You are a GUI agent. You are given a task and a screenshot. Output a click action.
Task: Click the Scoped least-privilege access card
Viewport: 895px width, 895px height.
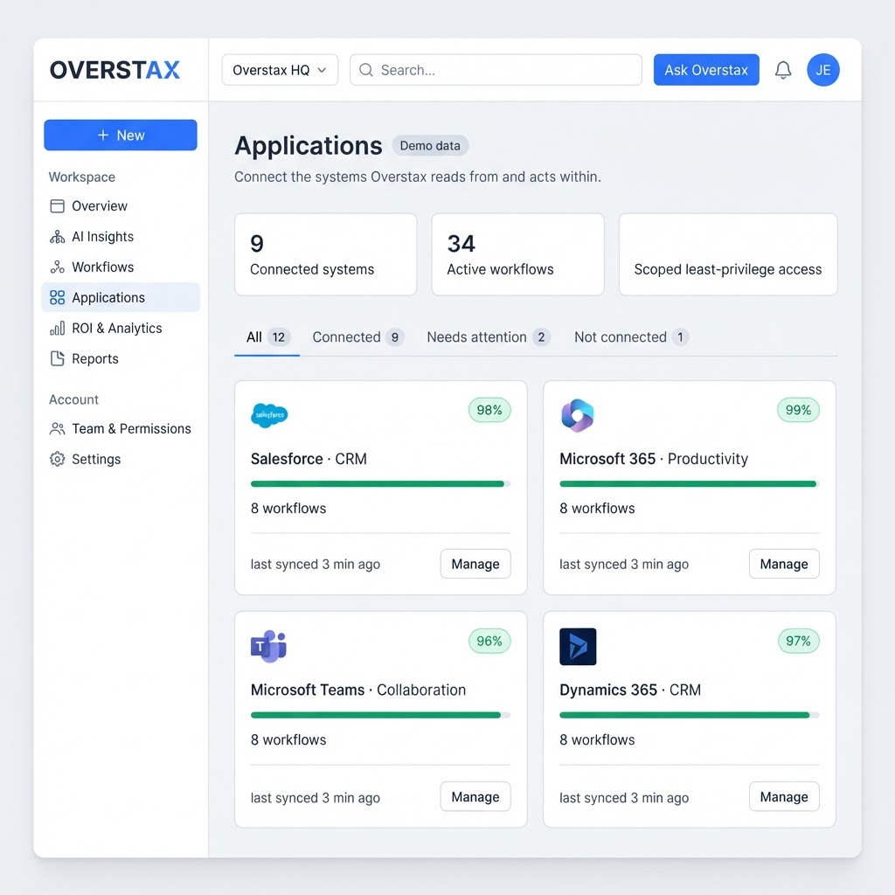point(728,254)
